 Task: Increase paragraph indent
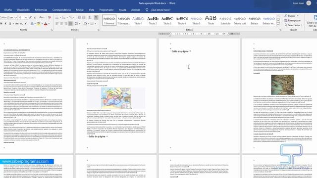coord(84,17)
